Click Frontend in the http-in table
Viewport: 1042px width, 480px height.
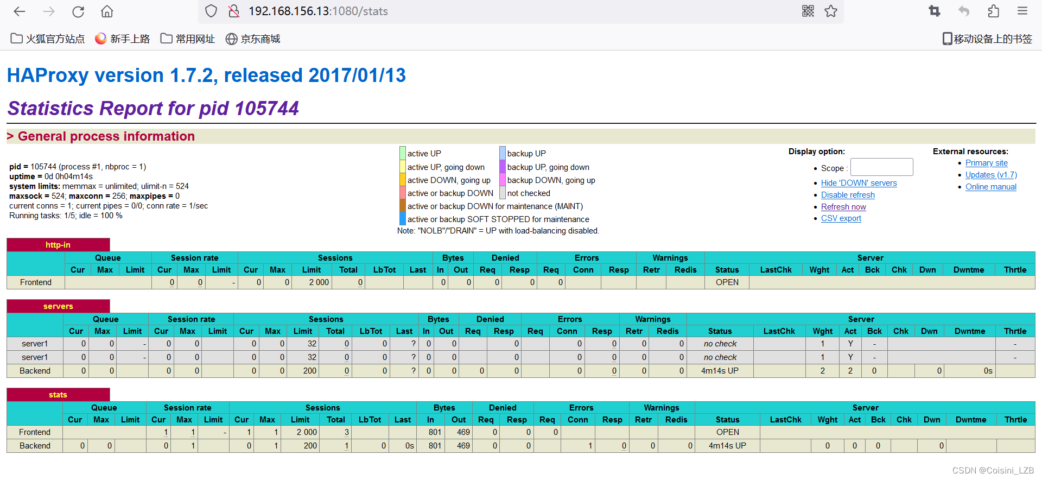coord(36,282)
